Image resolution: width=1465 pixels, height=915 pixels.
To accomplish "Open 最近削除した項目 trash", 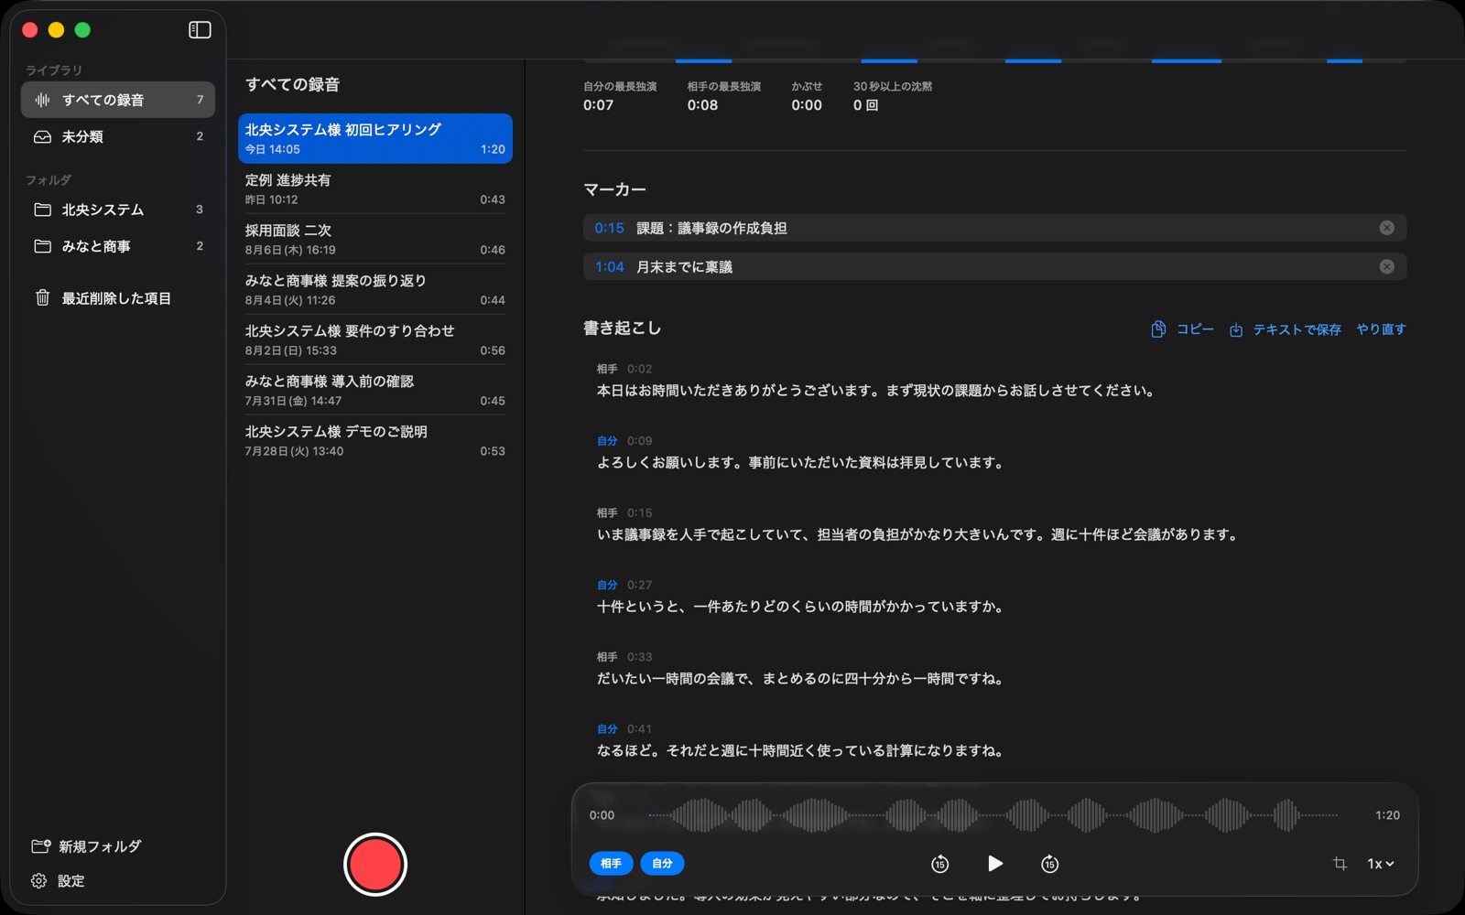I will (x=118, y=298).
